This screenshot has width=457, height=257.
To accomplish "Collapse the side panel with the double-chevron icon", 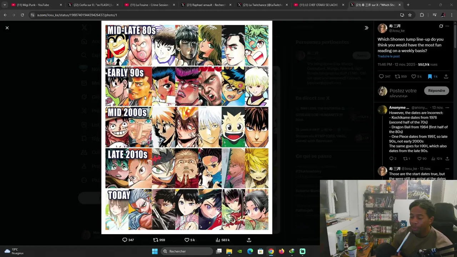I will coord(366,28).
